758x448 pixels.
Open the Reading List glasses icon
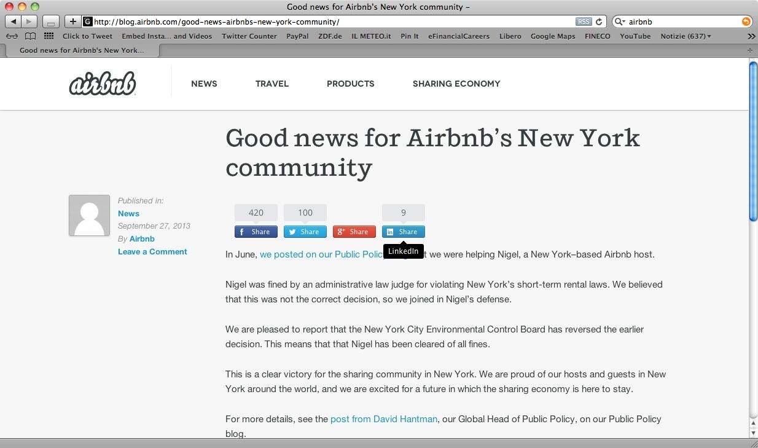[12, 36]
